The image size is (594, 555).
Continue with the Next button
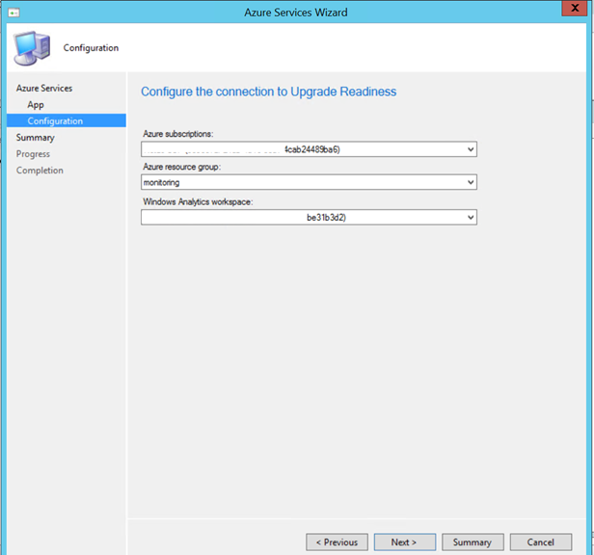(405, 542)
